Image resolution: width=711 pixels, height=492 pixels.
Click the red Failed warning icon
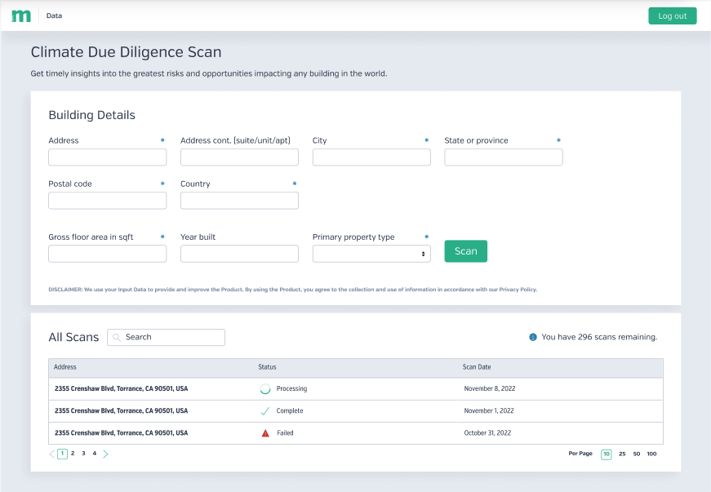265,433
